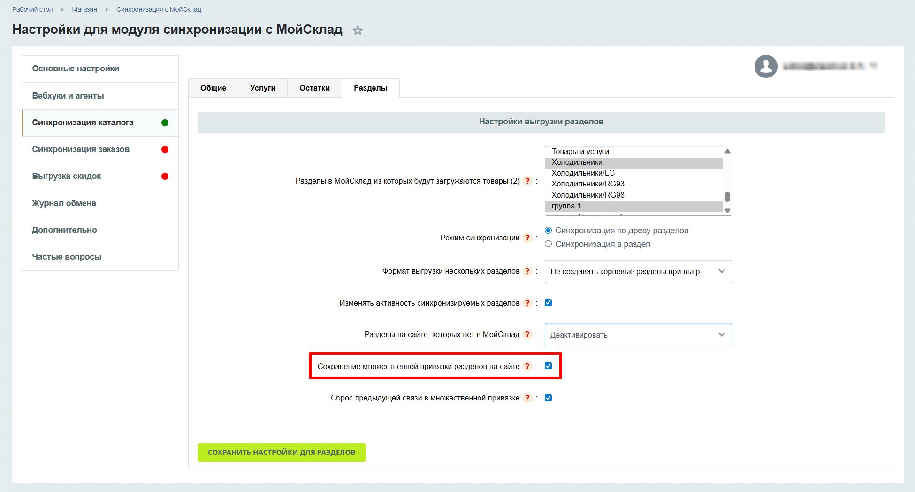Viewport: 915px width, 492px height.
Task: Open Основные настройки in sidebar
Action: coord(100,69)
